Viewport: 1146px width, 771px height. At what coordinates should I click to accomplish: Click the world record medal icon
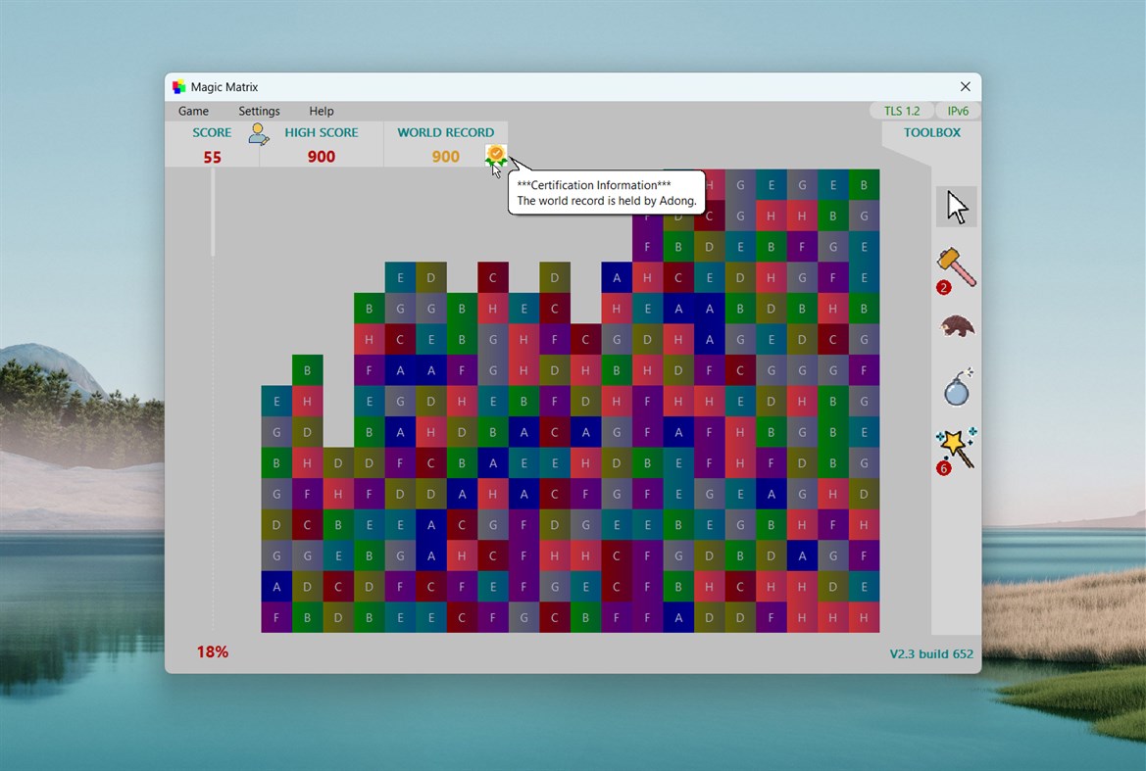pyautogui.click(x=495, y=155)
